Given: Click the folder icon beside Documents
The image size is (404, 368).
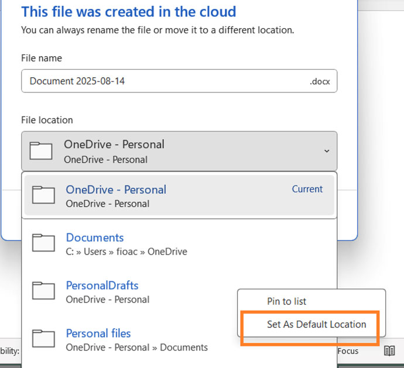Looking at the screenshot, I should [x=43, y=243].
